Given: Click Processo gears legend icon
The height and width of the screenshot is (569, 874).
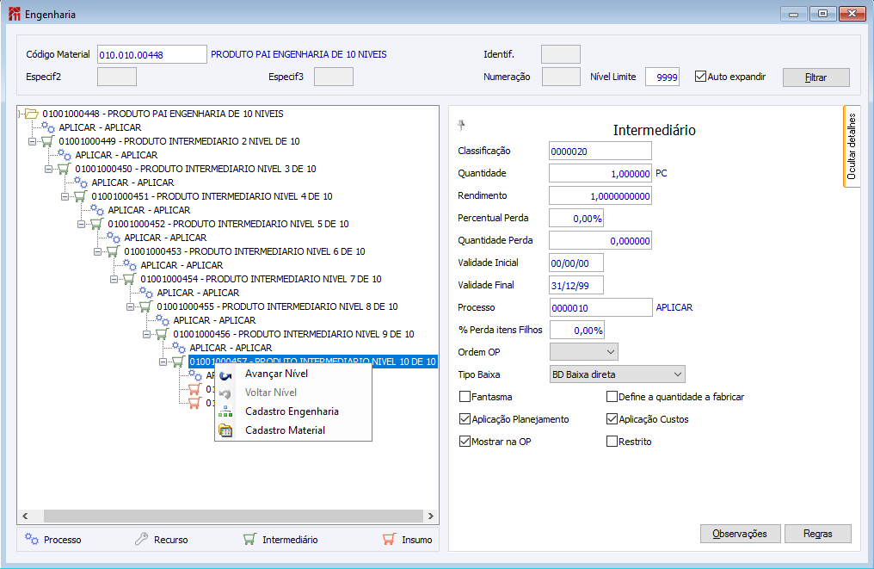Looking at the screenshot, I should [32, 539].
